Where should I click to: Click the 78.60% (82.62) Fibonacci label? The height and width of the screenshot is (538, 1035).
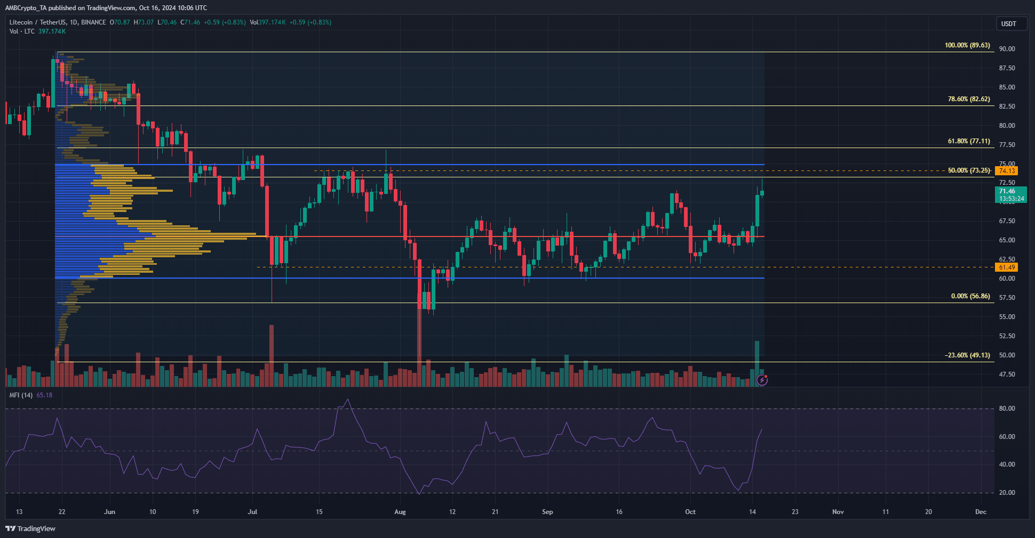969,99
